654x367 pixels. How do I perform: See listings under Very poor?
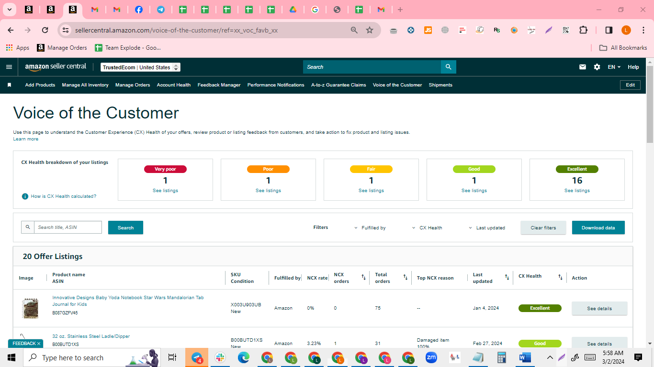point(165,191)
